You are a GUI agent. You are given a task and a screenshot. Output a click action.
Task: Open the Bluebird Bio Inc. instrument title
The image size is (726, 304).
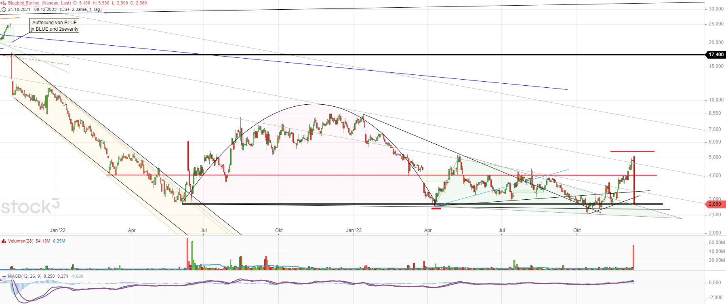click(39, 3)
